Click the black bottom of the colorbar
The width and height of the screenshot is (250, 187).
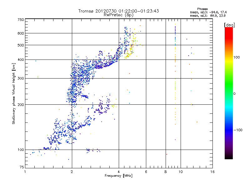(x=229, y=157)
